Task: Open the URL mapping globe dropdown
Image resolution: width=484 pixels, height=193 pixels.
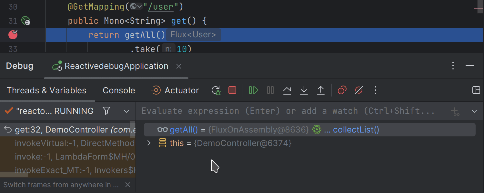Action: point(136,6)
